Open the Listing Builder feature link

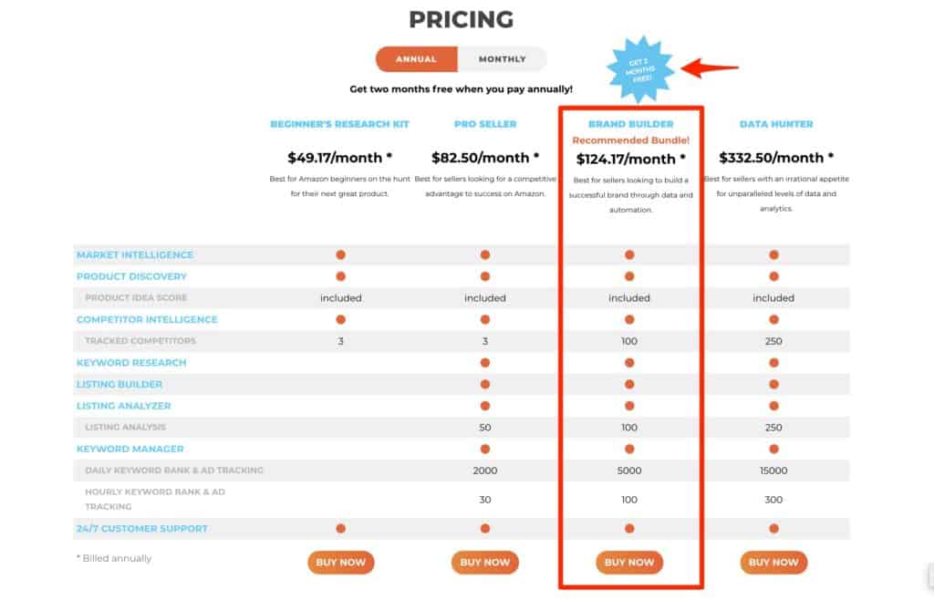119,384
